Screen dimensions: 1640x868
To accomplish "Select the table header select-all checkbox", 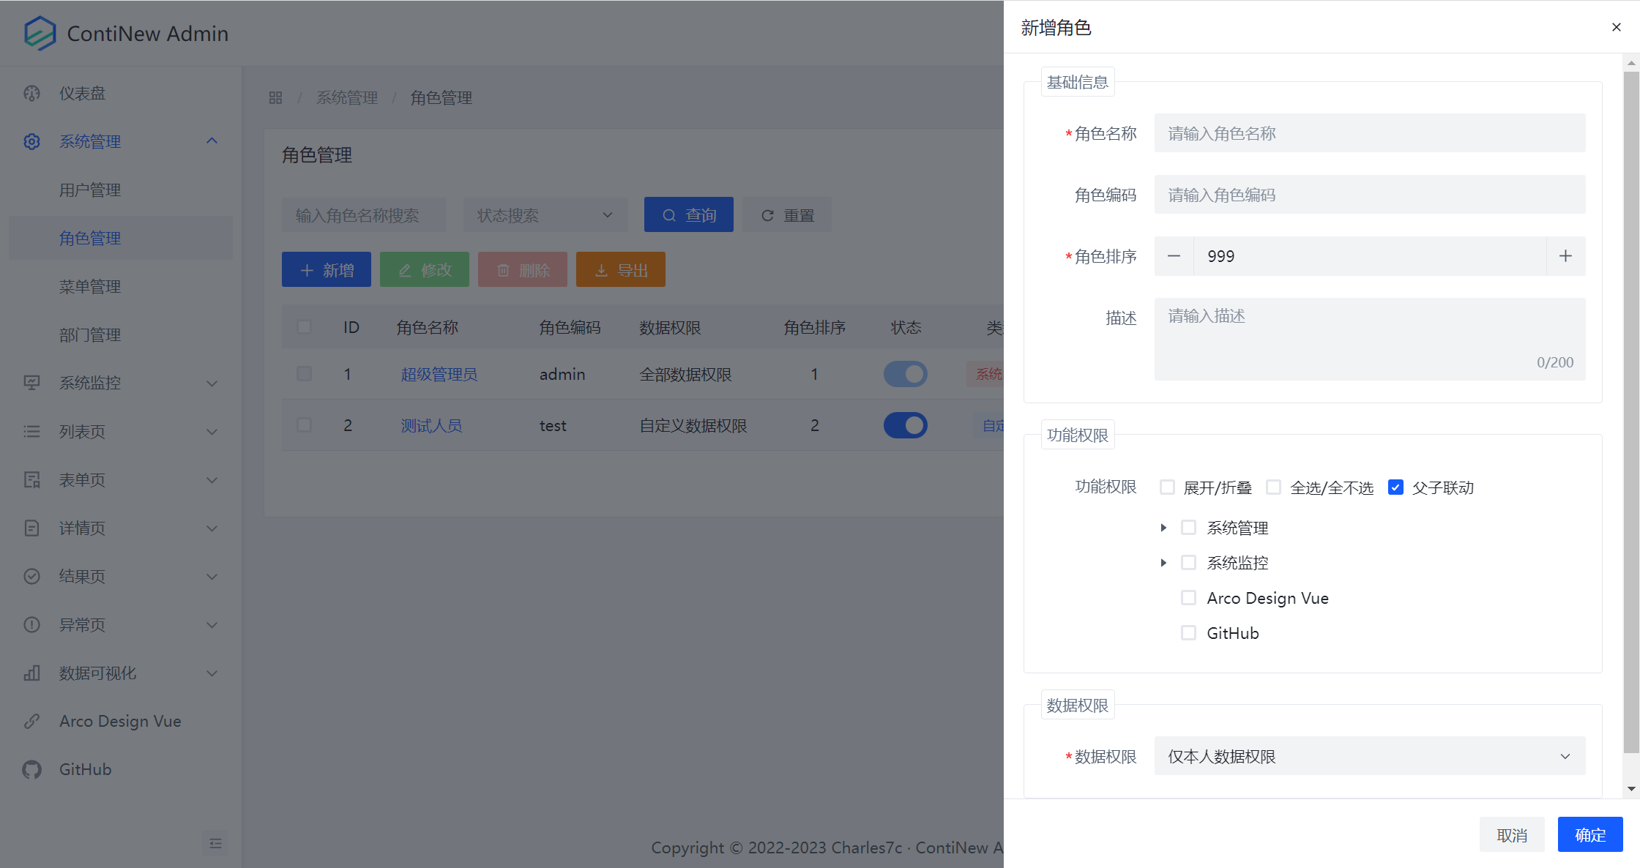I will (x=304, y=327).
